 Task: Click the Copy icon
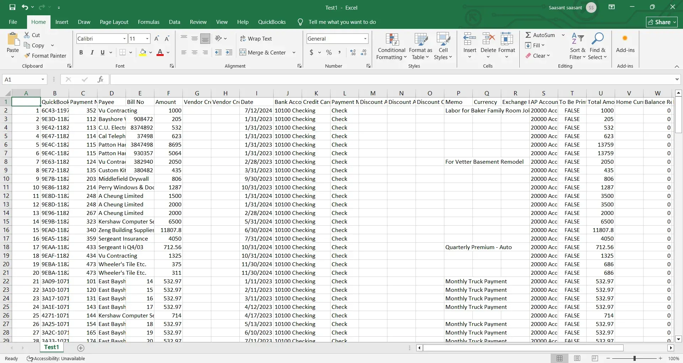pyautogui.click(x=27, y=45)
